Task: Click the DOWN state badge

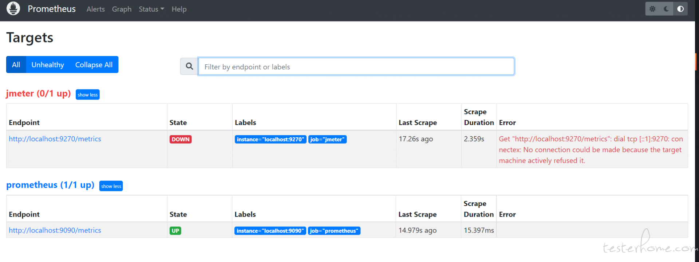Action: pyautogui.click(x=181, y=139)
